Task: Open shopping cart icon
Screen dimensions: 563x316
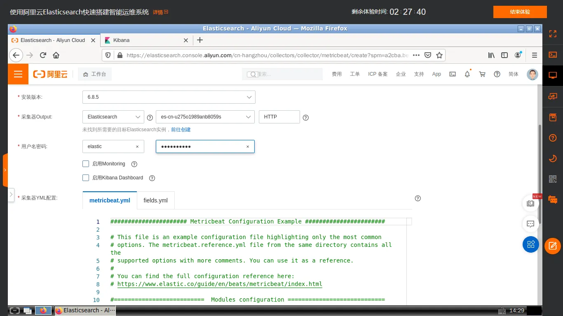Action: (482, 74)
